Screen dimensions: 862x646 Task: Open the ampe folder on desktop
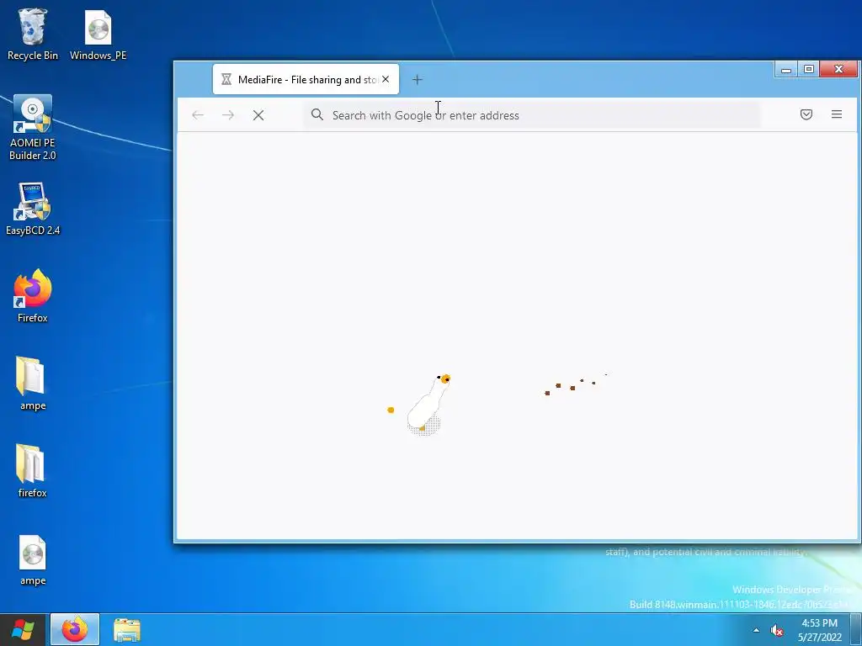coord(33,384)
